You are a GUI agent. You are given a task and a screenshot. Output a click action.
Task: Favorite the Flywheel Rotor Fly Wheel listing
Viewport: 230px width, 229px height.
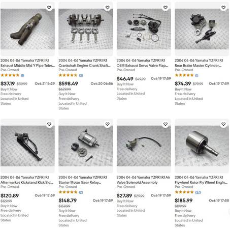click(223, 124)
